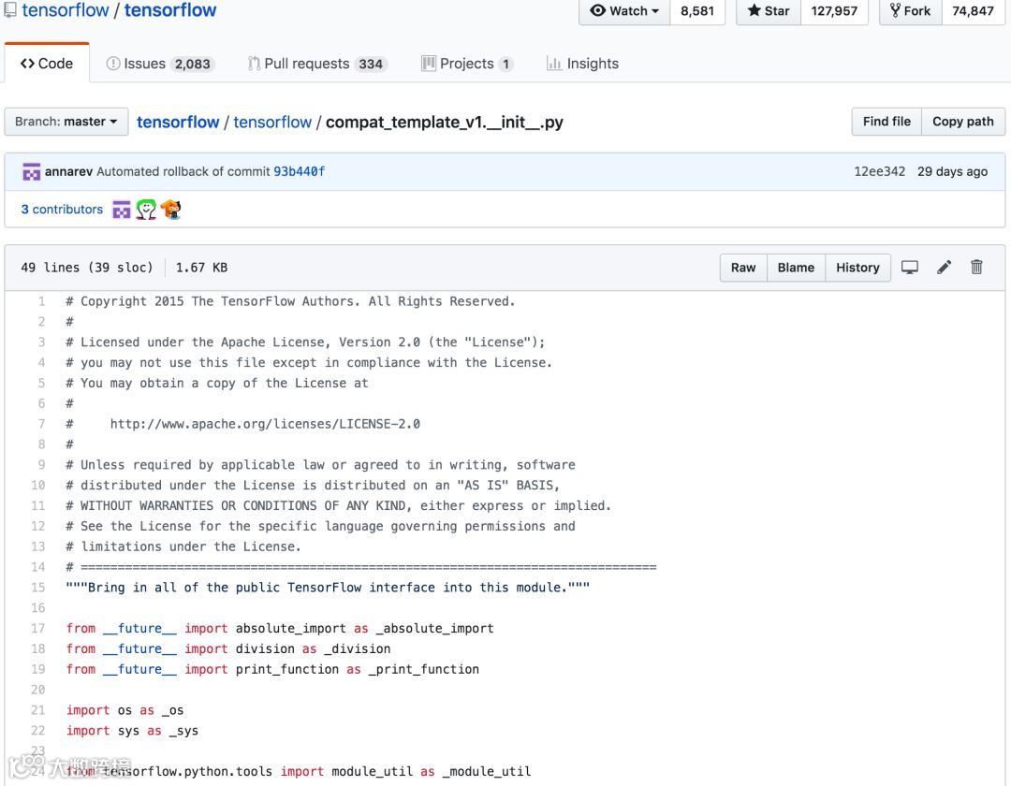Image resolution: width=1011 pixels, height=786 pixels.
Task: Select line number 17 in the gutter
Action: click(x=38, y=628)
